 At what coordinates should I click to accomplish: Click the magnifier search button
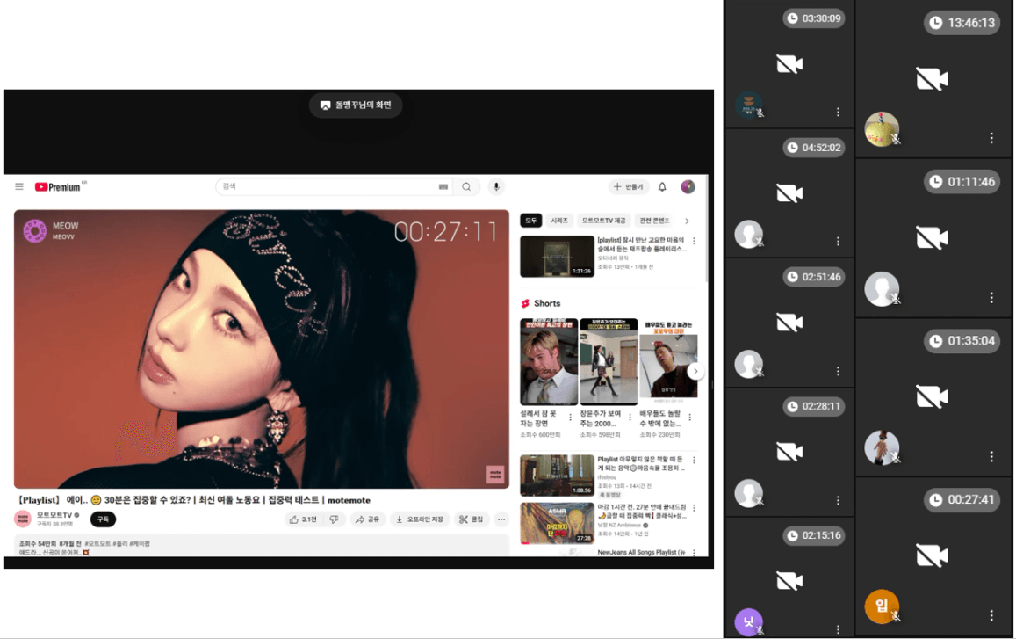click(x=466, y=187)
